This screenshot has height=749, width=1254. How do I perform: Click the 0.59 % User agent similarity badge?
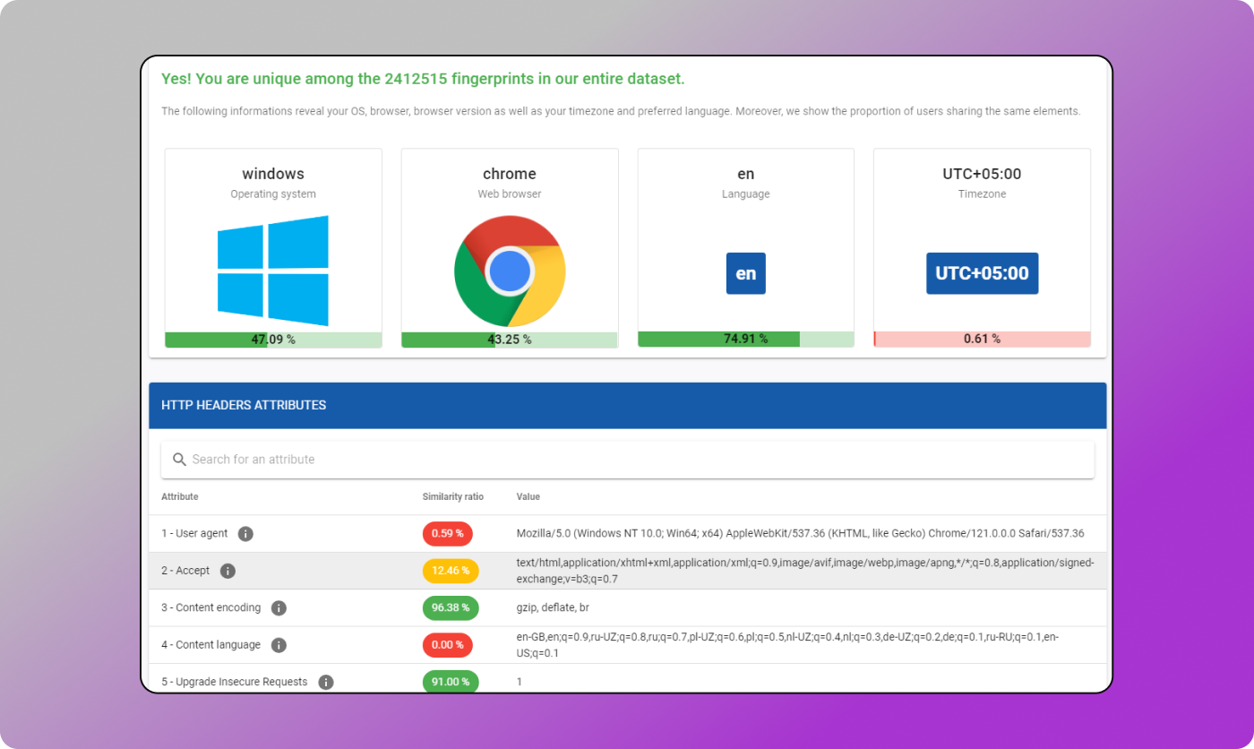447,534
